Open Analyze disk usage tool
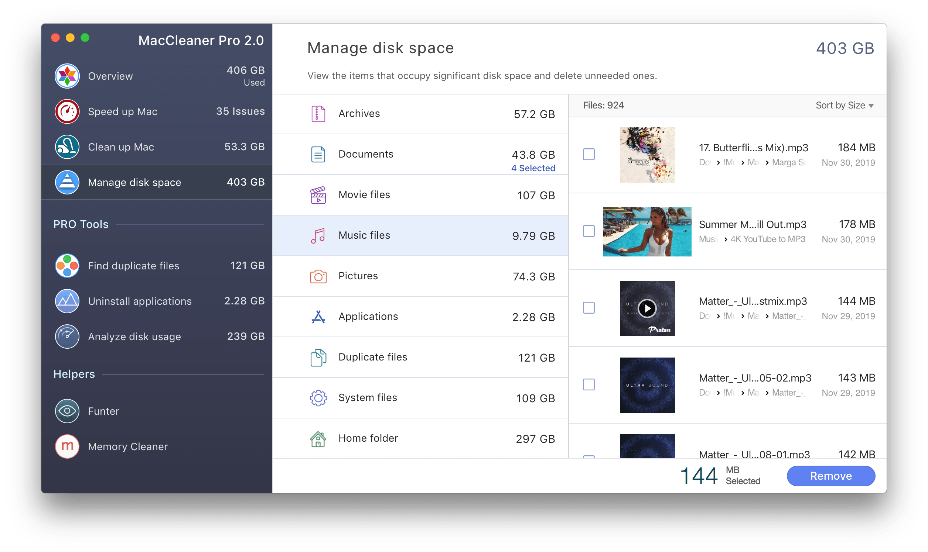 coord(156,336)
